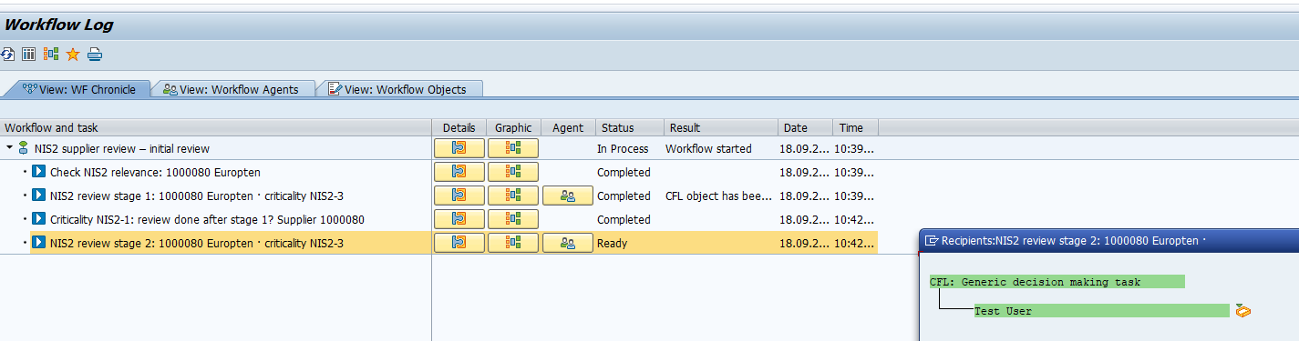Click In Process status cell
1299x341 pixels.
pyautogui.click(x=623, y=148)
